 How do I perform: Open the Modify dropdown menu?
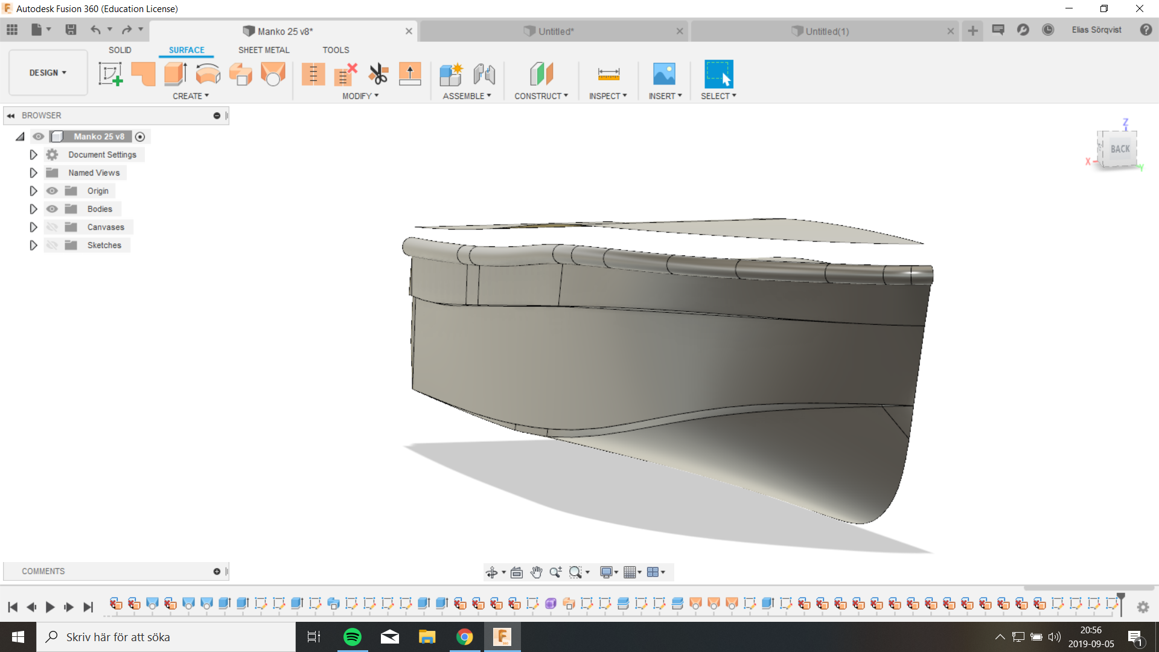coord(360,95)
